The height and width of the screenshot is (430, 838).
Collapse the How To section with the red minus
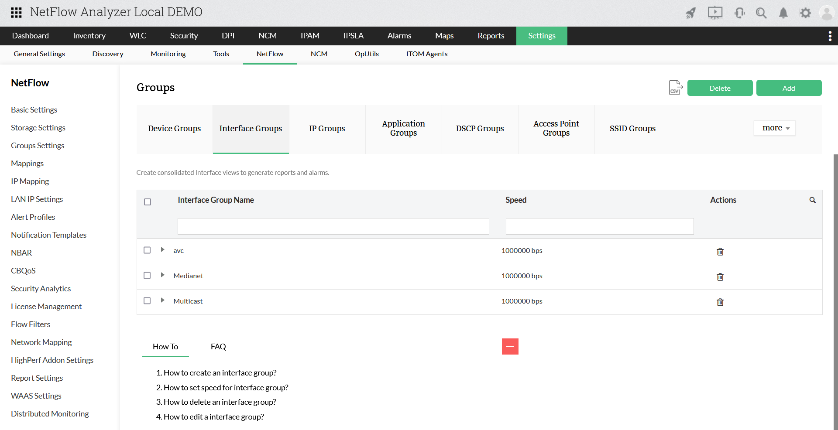pyautogui.click(x=510, y=346)
